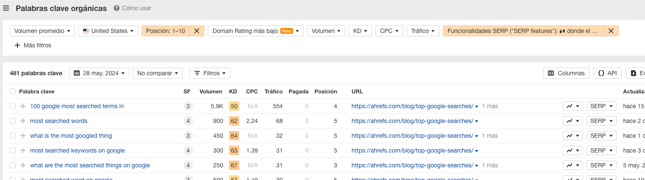Open the hamburger navigation menu
Image resolution: width=645 pixels, height=180 pixels.
pos(6,8)
